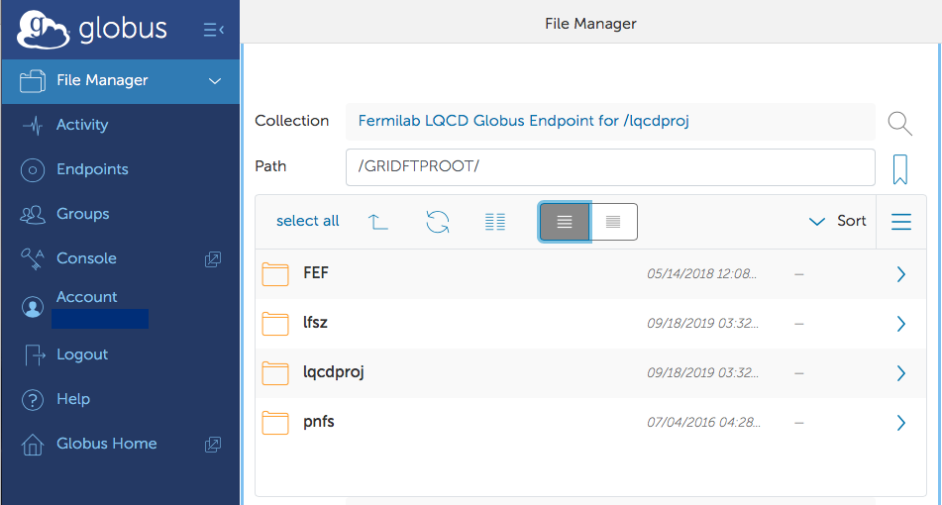Screen dimensions: 942x505
Task: Select the pnfs folder row
Action: tap(590, 422)
